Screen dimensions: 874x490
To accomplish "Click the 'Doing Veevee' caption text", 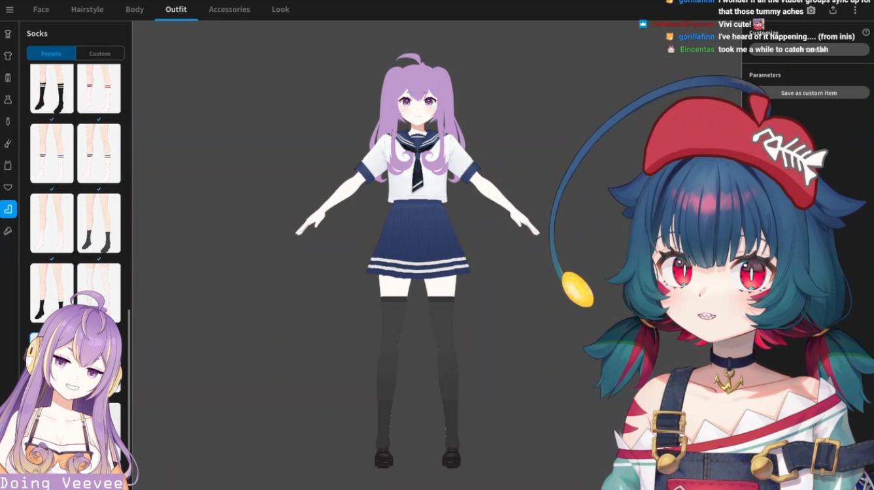I will 62,483.
